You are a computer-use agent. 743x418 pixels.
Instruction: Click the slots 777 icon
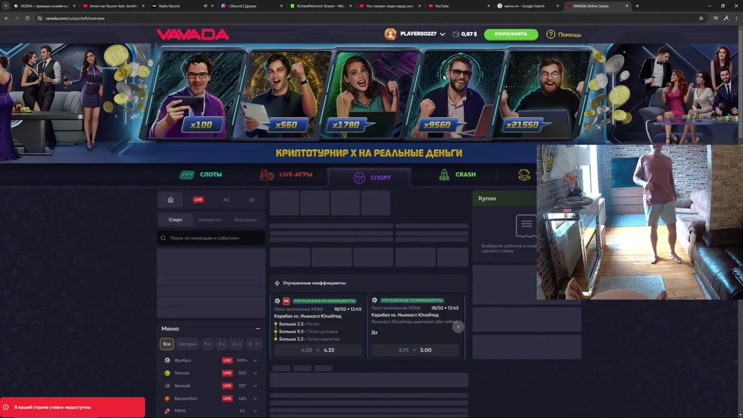[x=187, y=175]
